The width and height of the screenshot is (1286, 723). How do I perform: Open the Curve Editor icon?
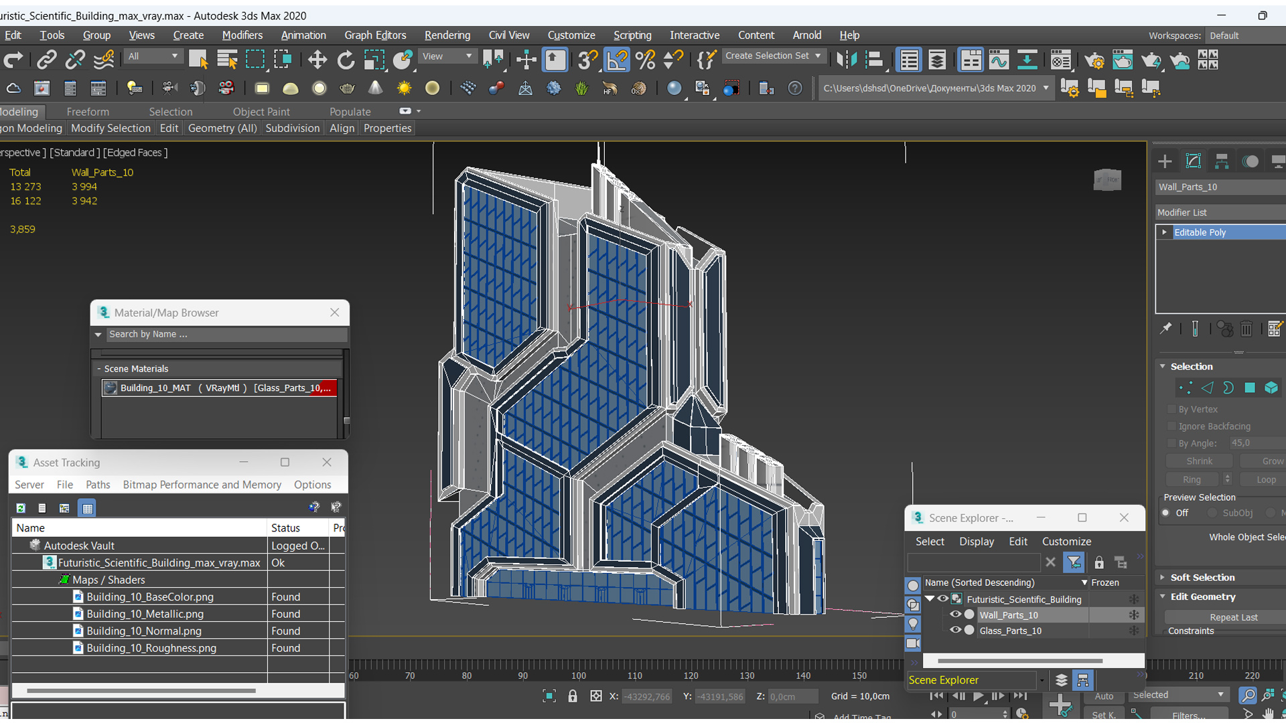coord(999,60)
